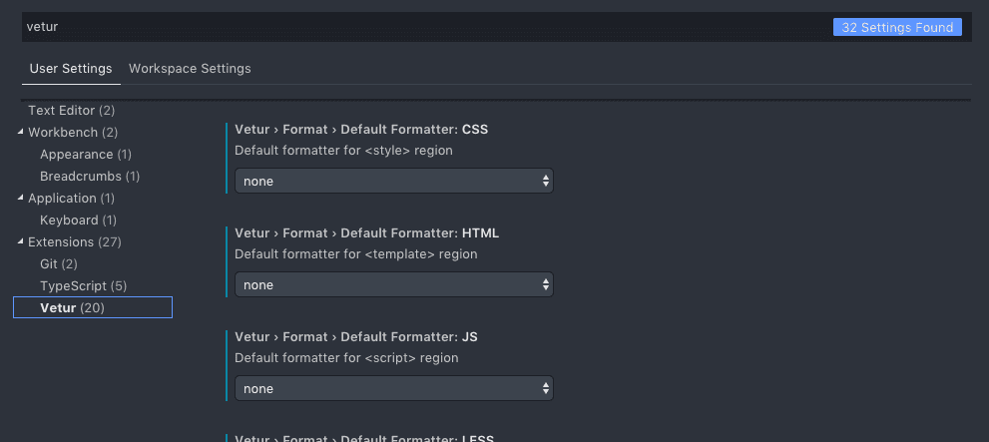Click the 'Default Formatter: HTML' setting title
This screenshot has width=989, height=442.
tap(366, 233)
